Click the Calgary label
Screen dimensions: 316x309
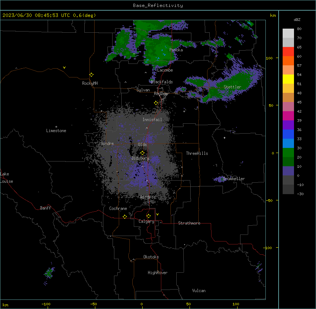tap(146, 221)
